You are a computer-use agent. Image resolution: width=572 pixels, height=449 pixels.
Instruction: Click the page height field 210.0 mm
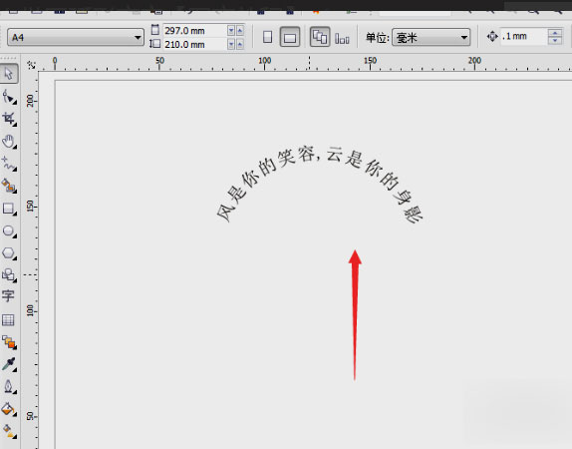(x=194, y=45)
